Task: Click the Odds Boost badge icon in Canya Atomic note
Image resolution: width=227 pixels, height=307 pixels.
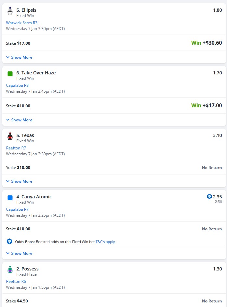Action: tap(9, 241)
